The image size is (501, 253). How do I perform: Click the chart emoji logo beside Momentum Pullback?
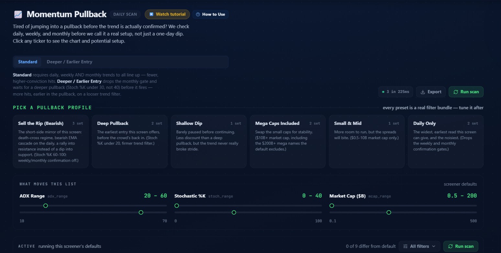point(18,14)
